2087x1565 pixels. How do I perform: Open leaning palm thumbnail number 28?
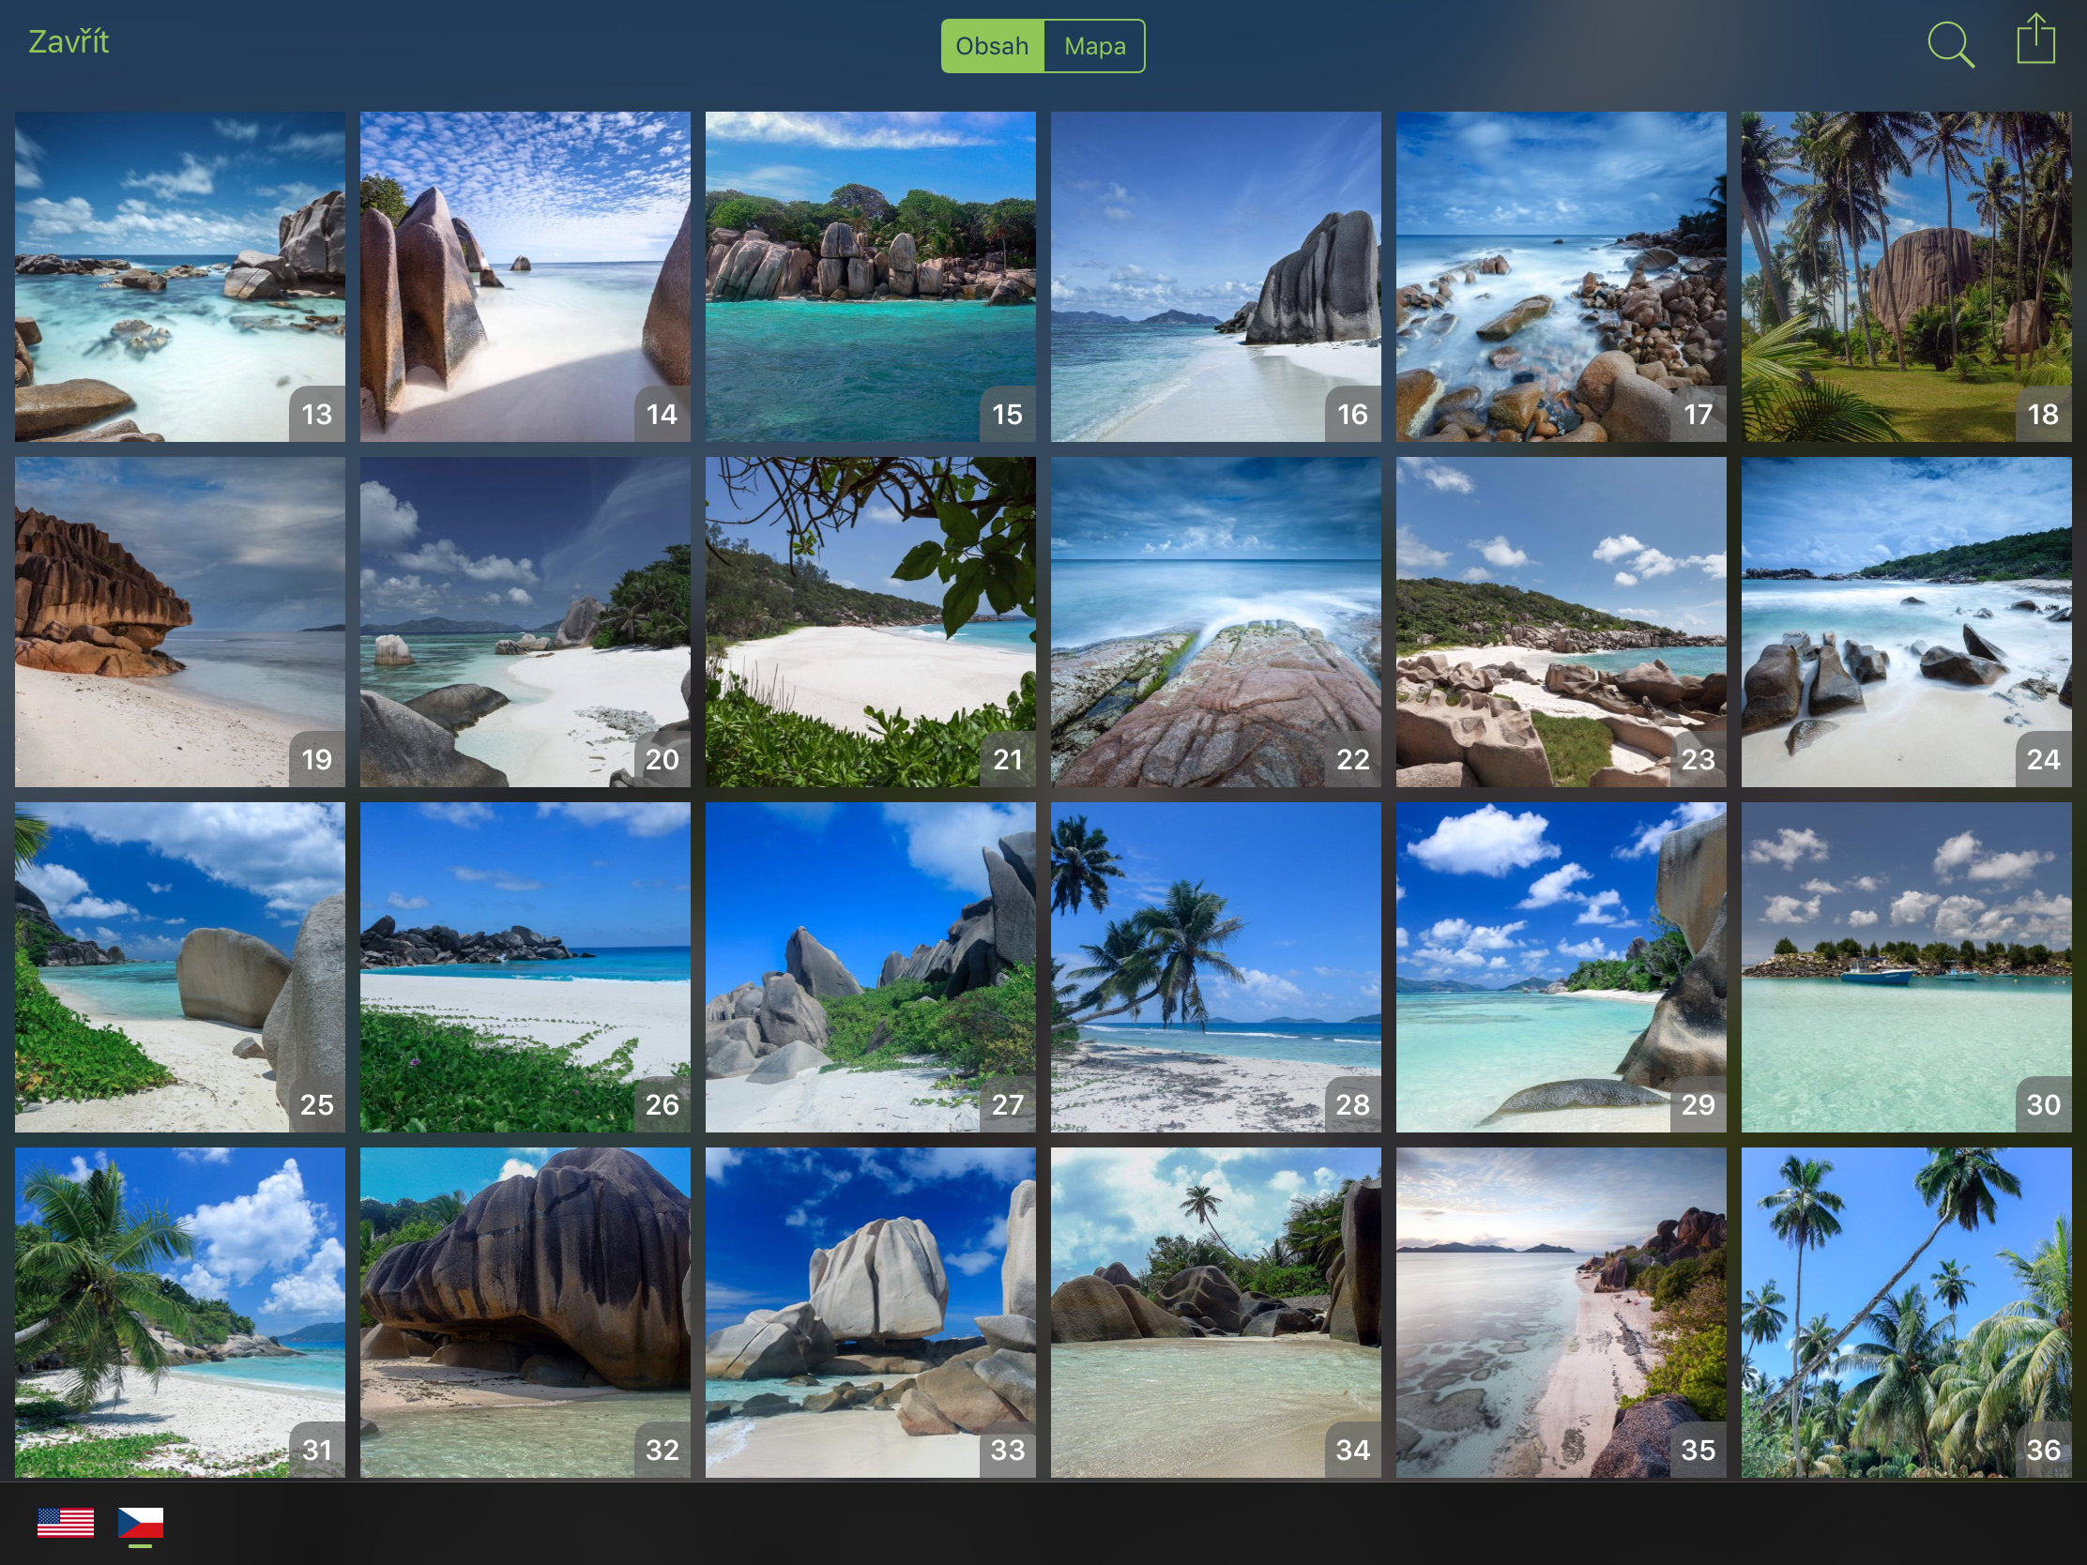coord(1215,967)
